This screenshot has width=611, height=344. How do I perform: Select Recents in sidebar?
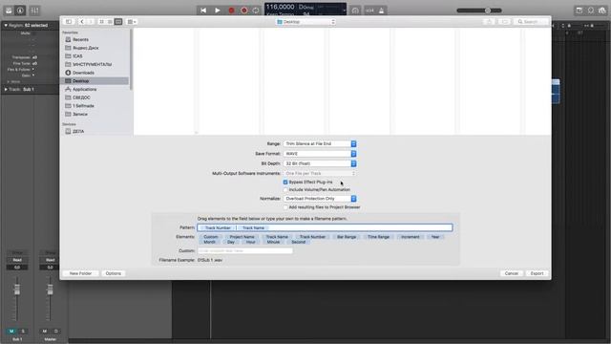[80, 39]
